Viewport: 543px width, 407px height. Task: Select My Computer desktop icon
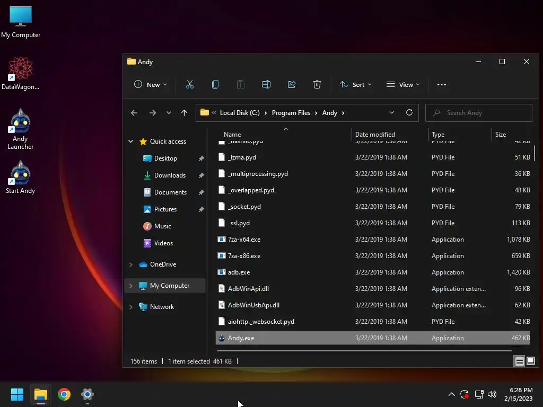click(x=21, y=22)
